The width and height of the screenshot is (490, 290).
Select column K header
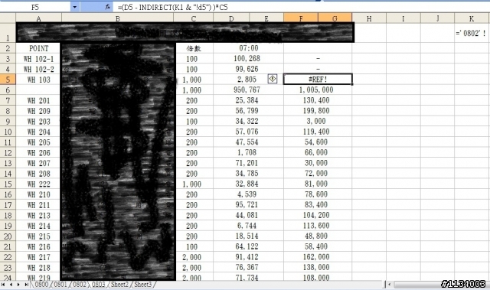click(472, 18)
